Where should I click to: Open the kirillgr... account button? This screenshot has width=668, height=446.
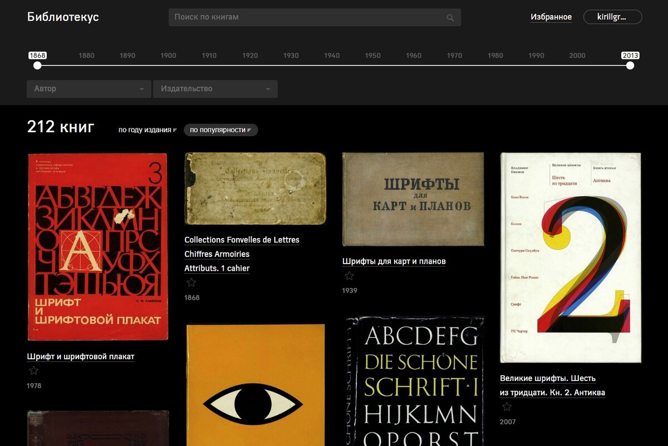[612, 17]
